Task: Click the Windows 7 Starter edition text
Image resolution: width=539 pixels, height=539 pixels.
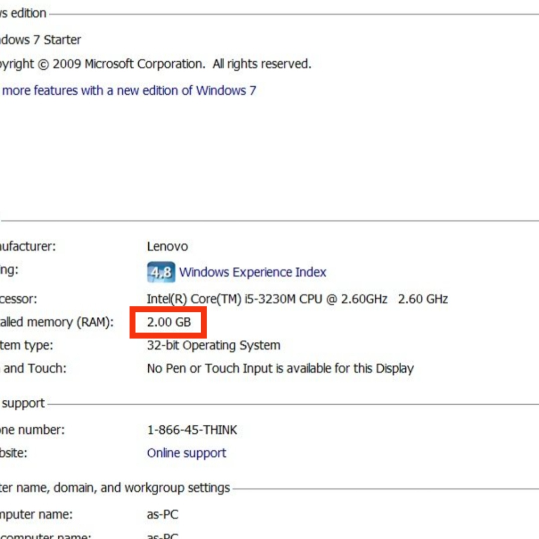Action: (40, 40)
